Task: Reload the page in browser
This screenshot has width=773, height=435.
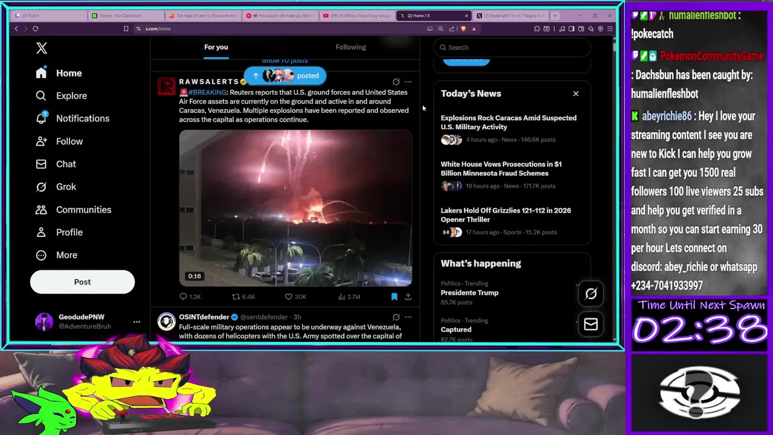Action: pyautogui.click(x=36, y=28)
